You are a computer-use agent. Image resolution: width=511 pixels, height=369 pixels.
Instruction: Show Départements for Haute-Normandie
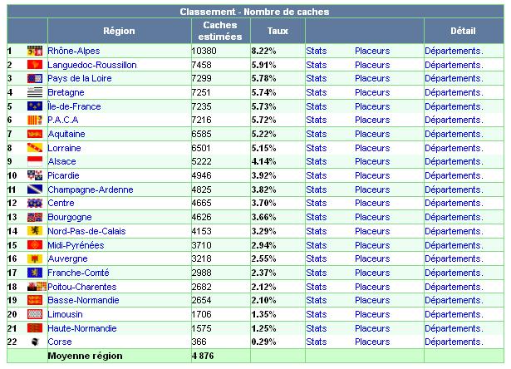pos(453,328)
